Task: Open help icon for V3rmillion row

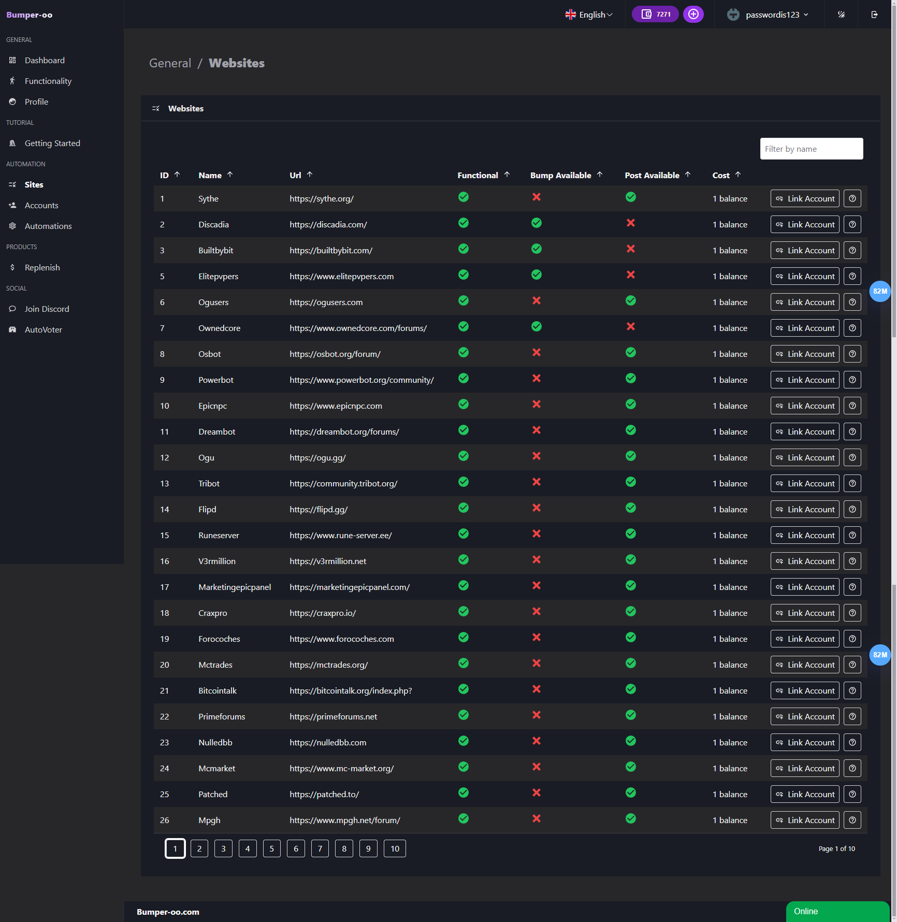Action: click(x=852, y=561)
